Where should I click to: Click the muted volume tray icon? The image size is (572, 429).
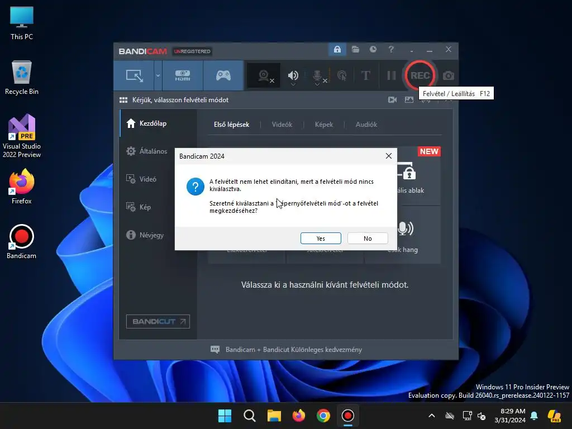point(482,416)
